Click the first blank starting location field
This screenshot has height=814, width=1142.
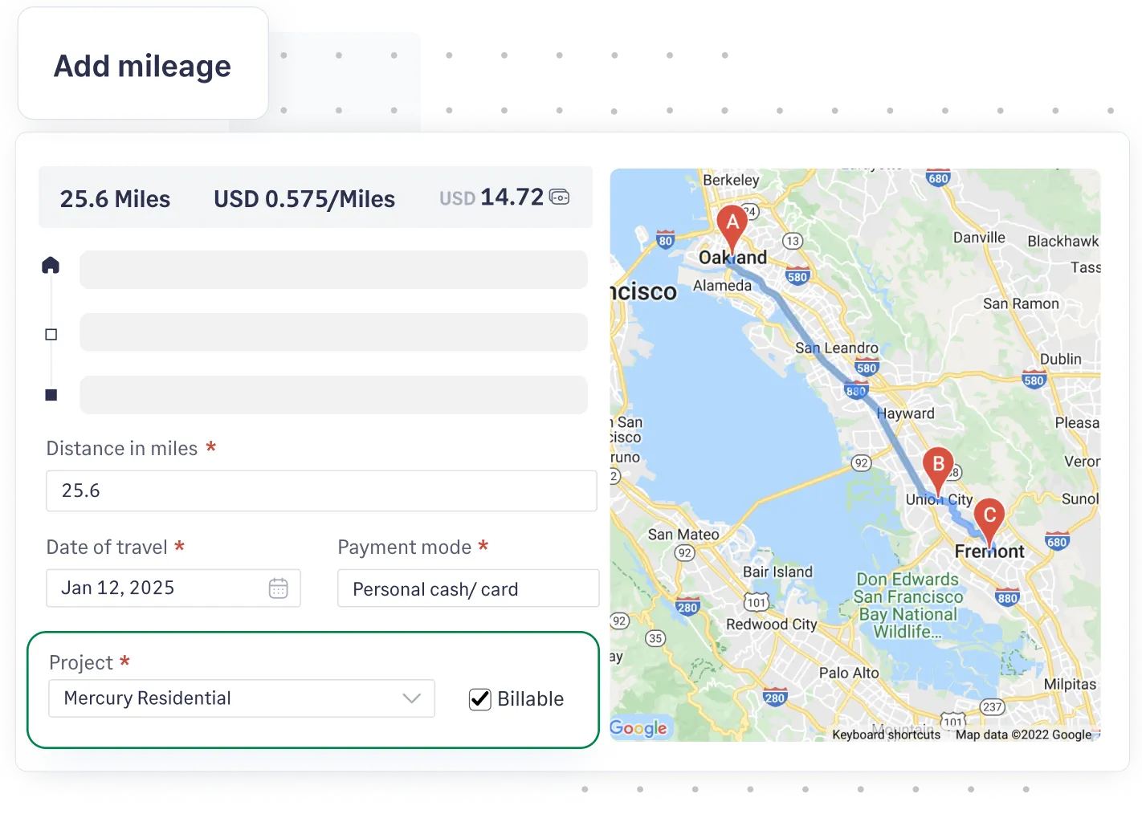(334, 270)
